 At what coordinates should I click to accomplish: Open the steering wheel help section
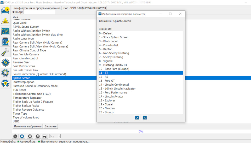[x=5, y=83]
